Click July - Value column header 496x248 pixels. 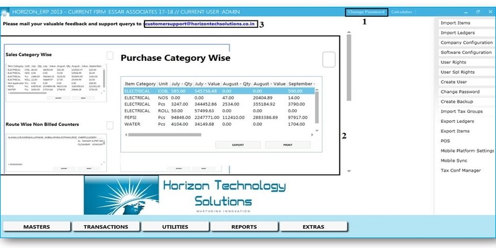point(208,84)
